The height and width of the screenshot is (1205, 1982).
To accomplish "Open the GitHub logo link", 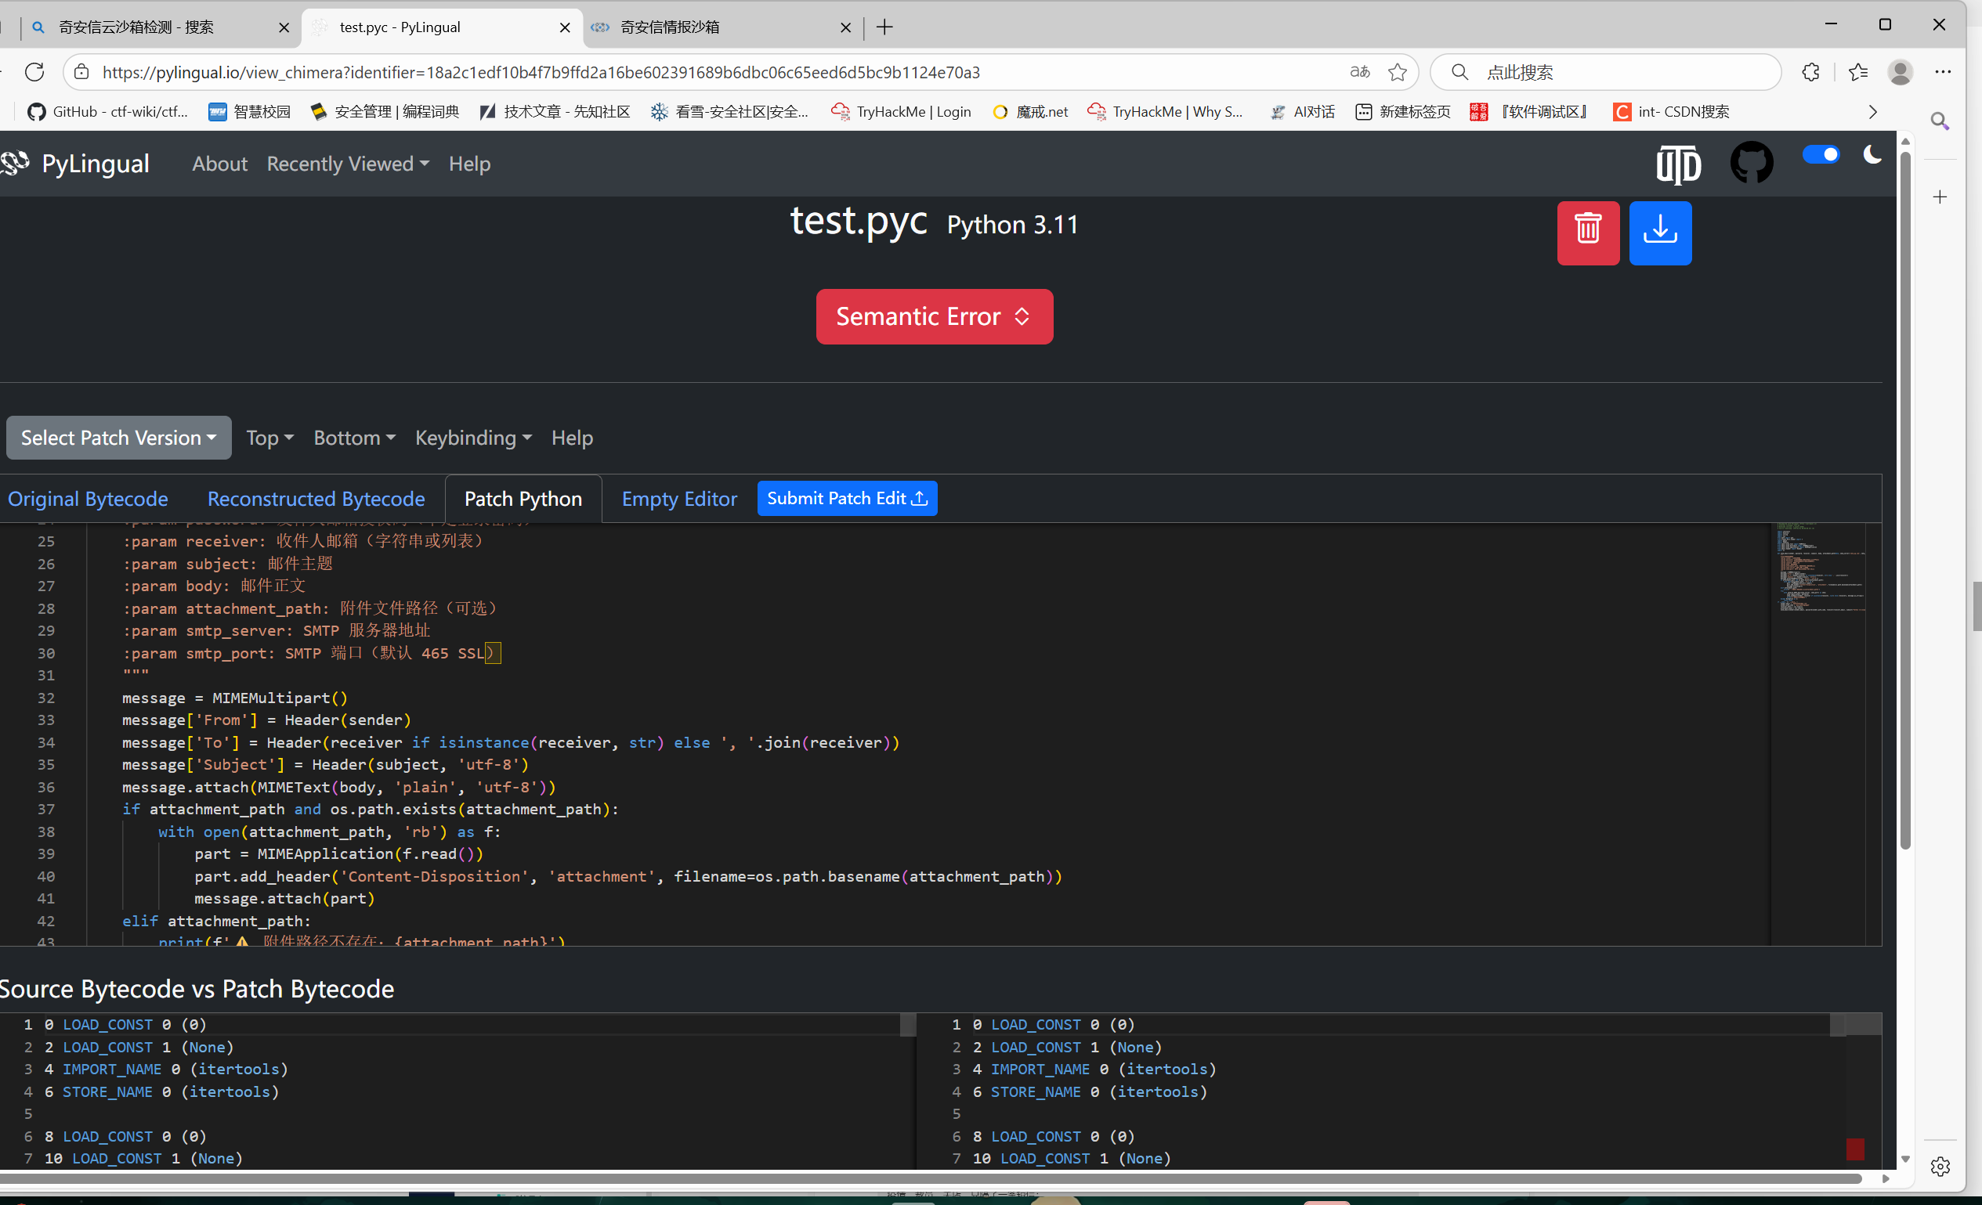I will coord(1750,163).
